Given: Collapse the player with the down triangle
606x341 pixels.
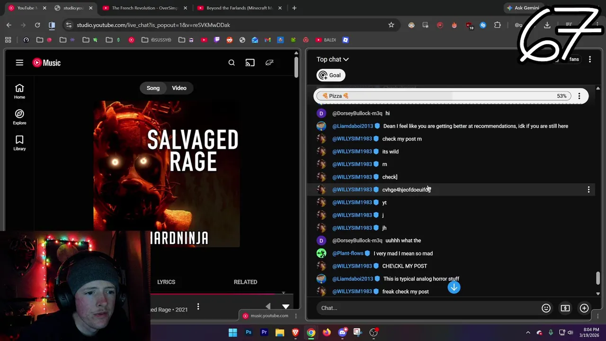Looking at the screenshot, I should pyautogui.click(x=285, y=307).
